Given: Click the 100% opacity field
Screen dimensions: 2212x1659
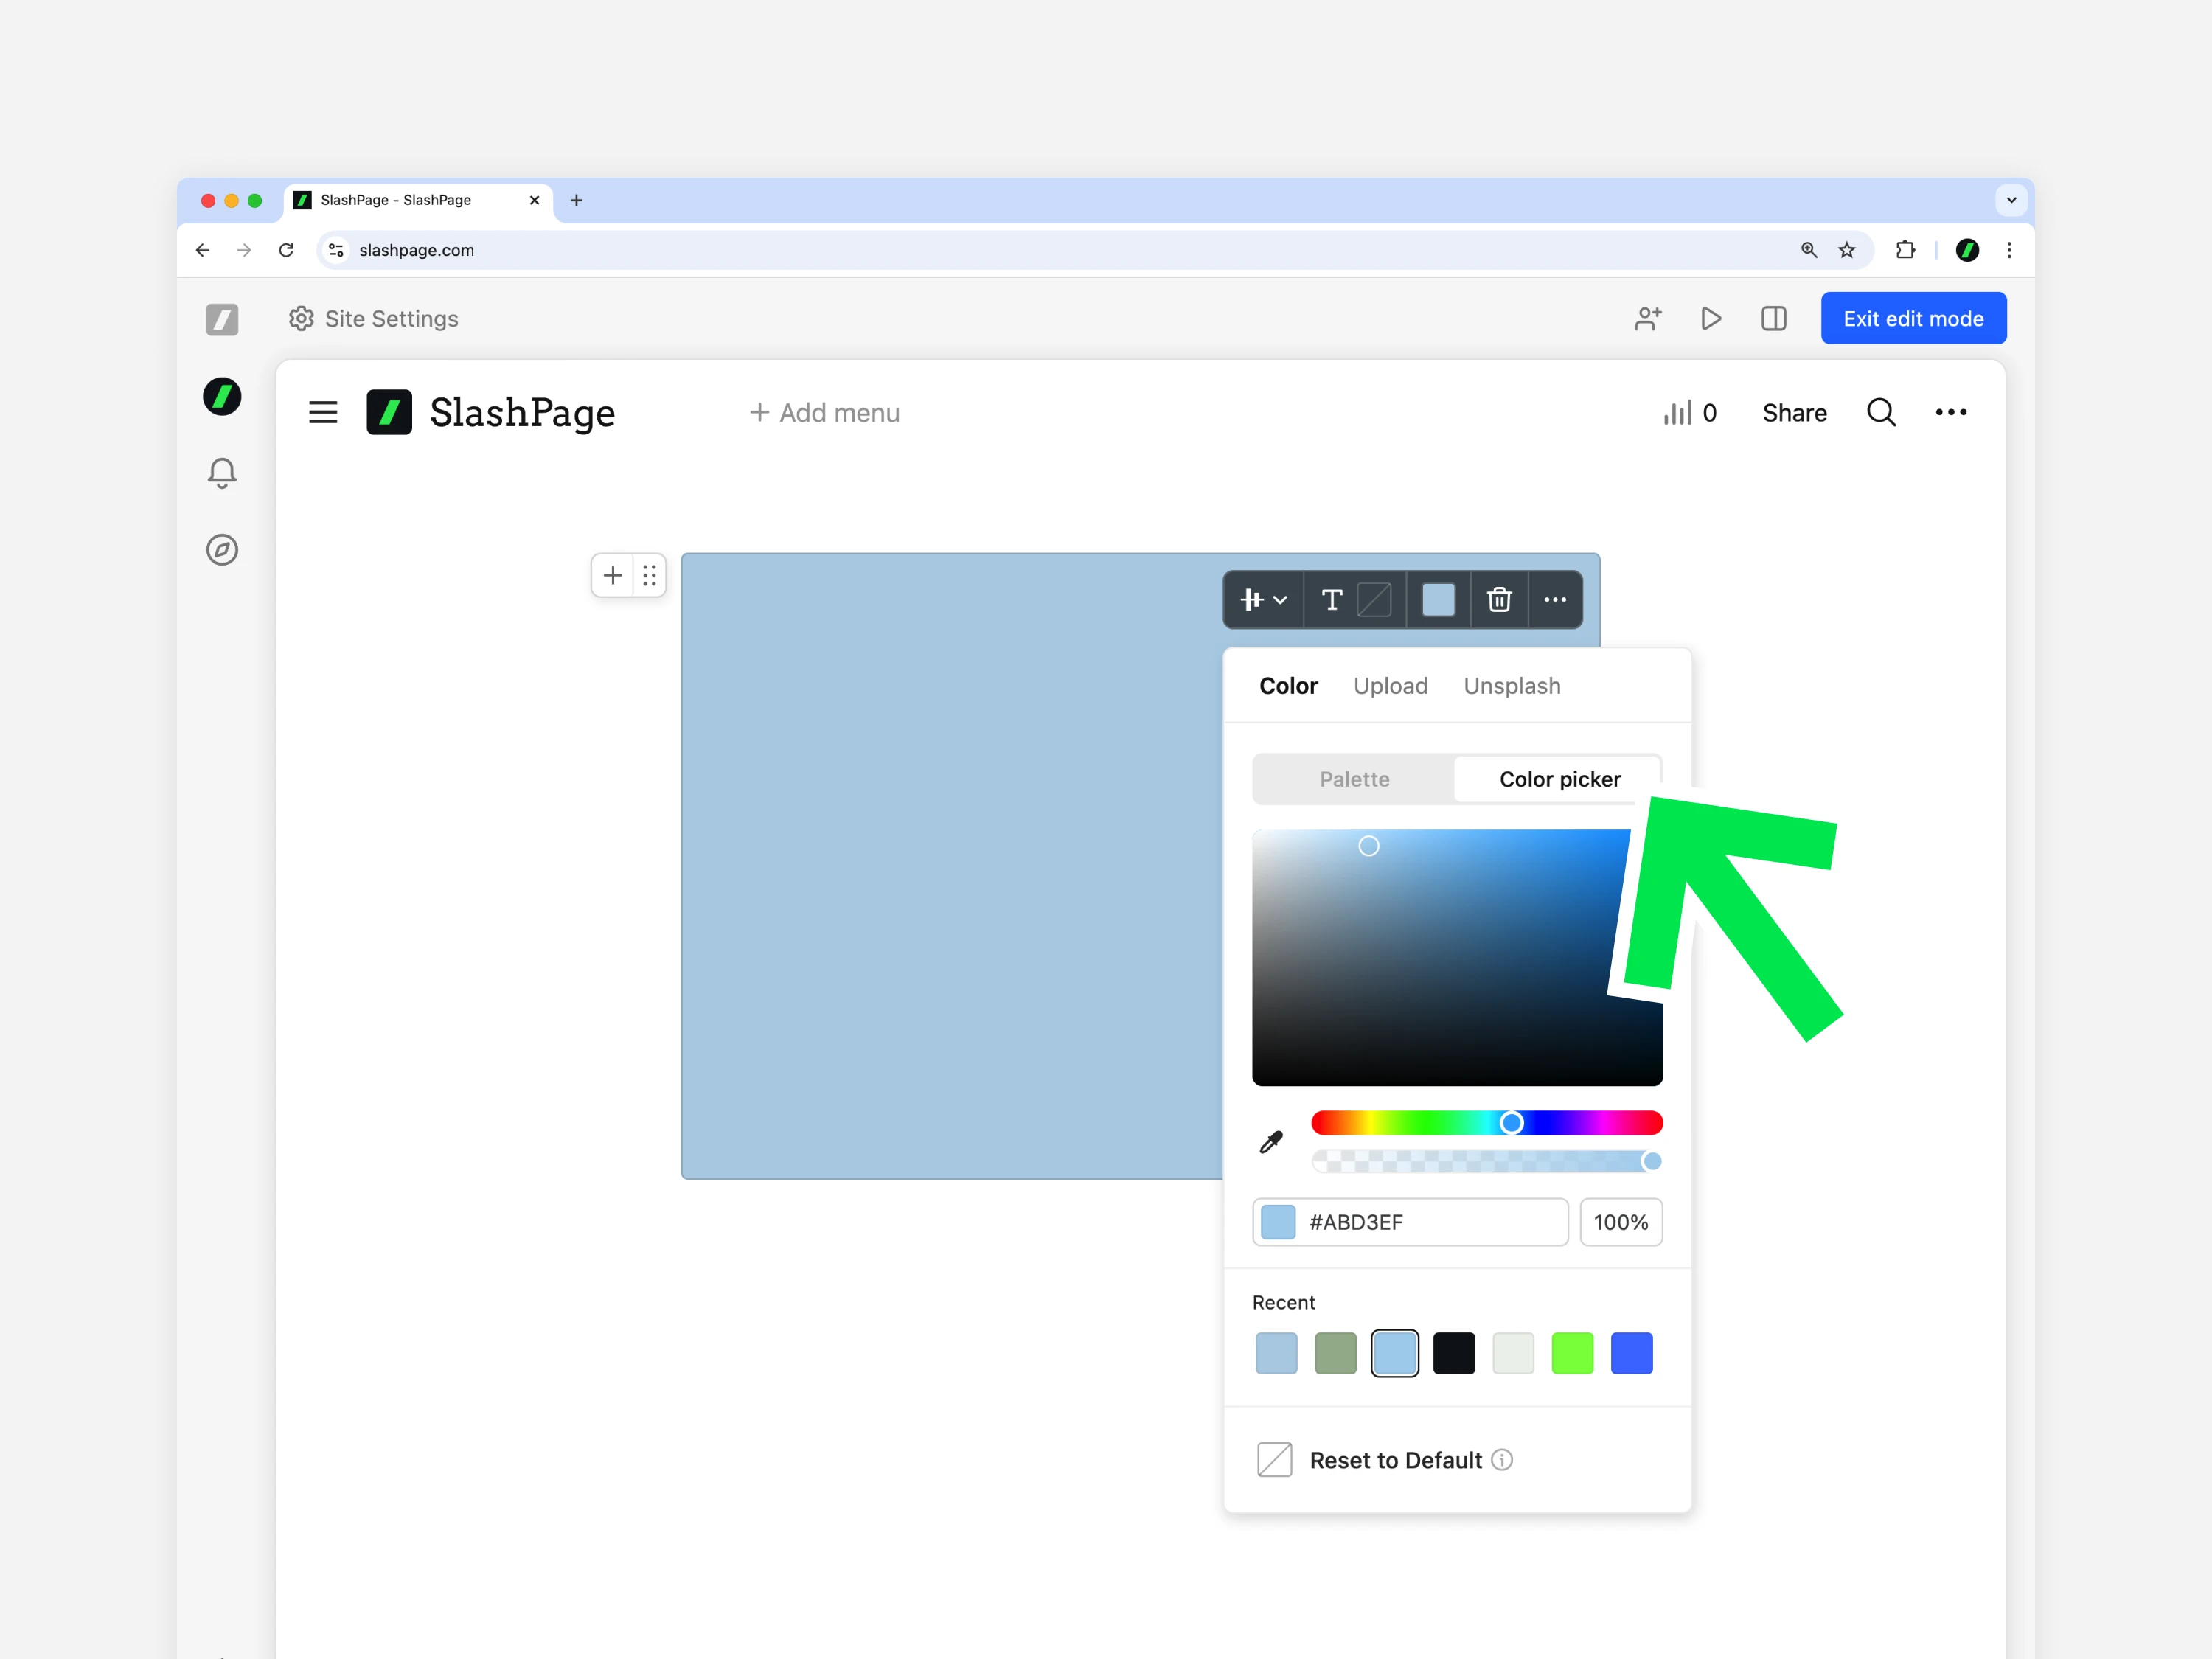Looking at the screenshot, I should (x=1621, y=1222).
